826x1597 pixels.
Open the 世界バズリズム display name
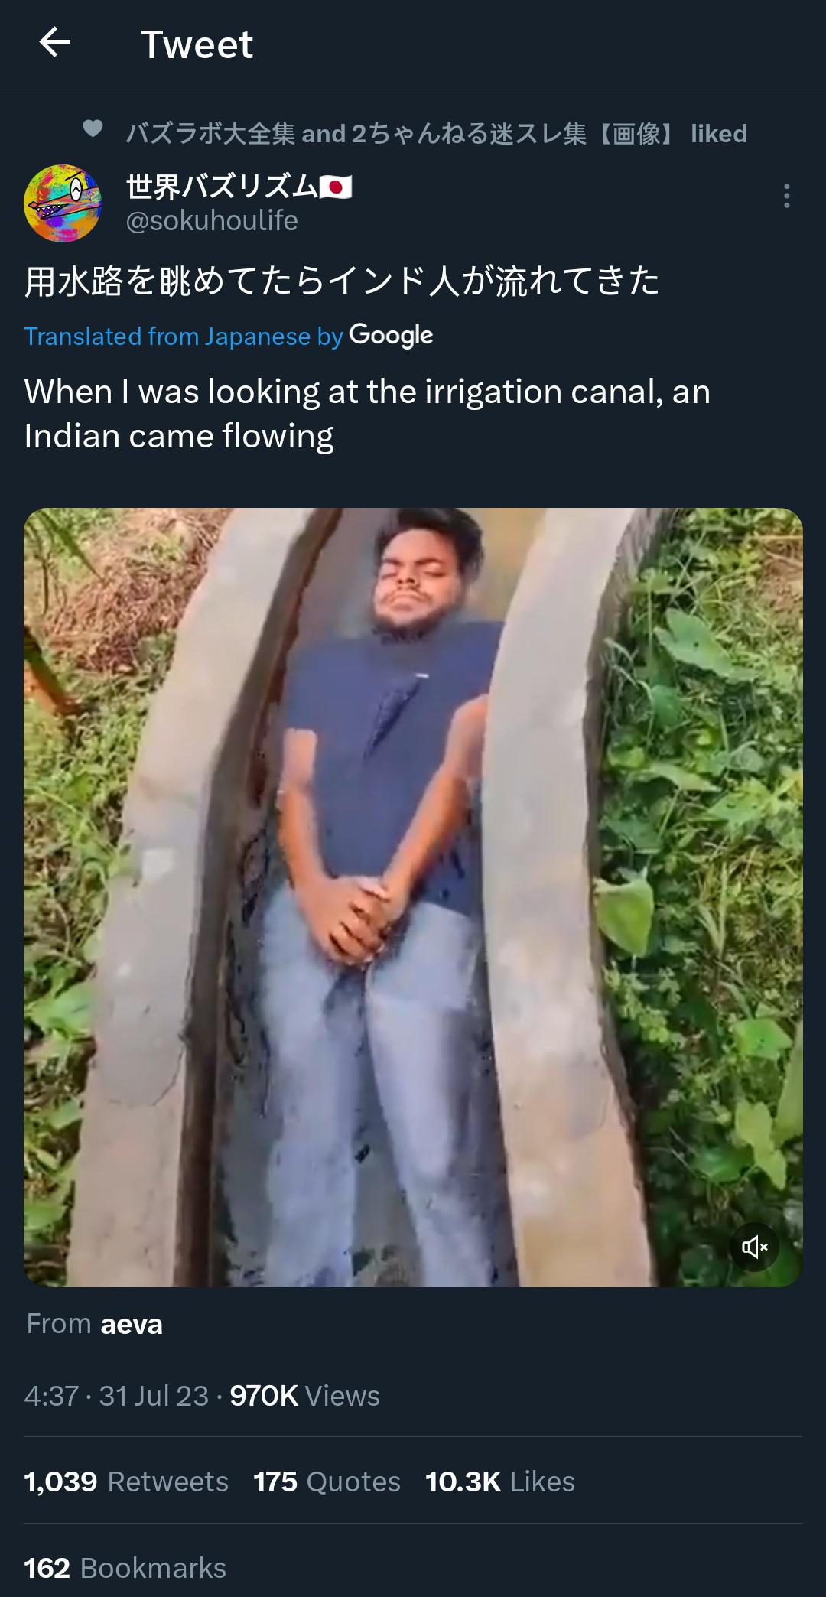(239, 187)
